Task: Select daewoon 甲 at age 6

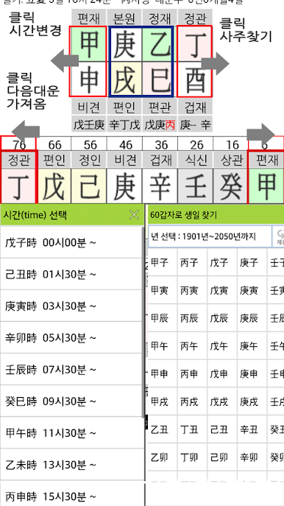Action: pyautogui.click(x=266, y=186)
